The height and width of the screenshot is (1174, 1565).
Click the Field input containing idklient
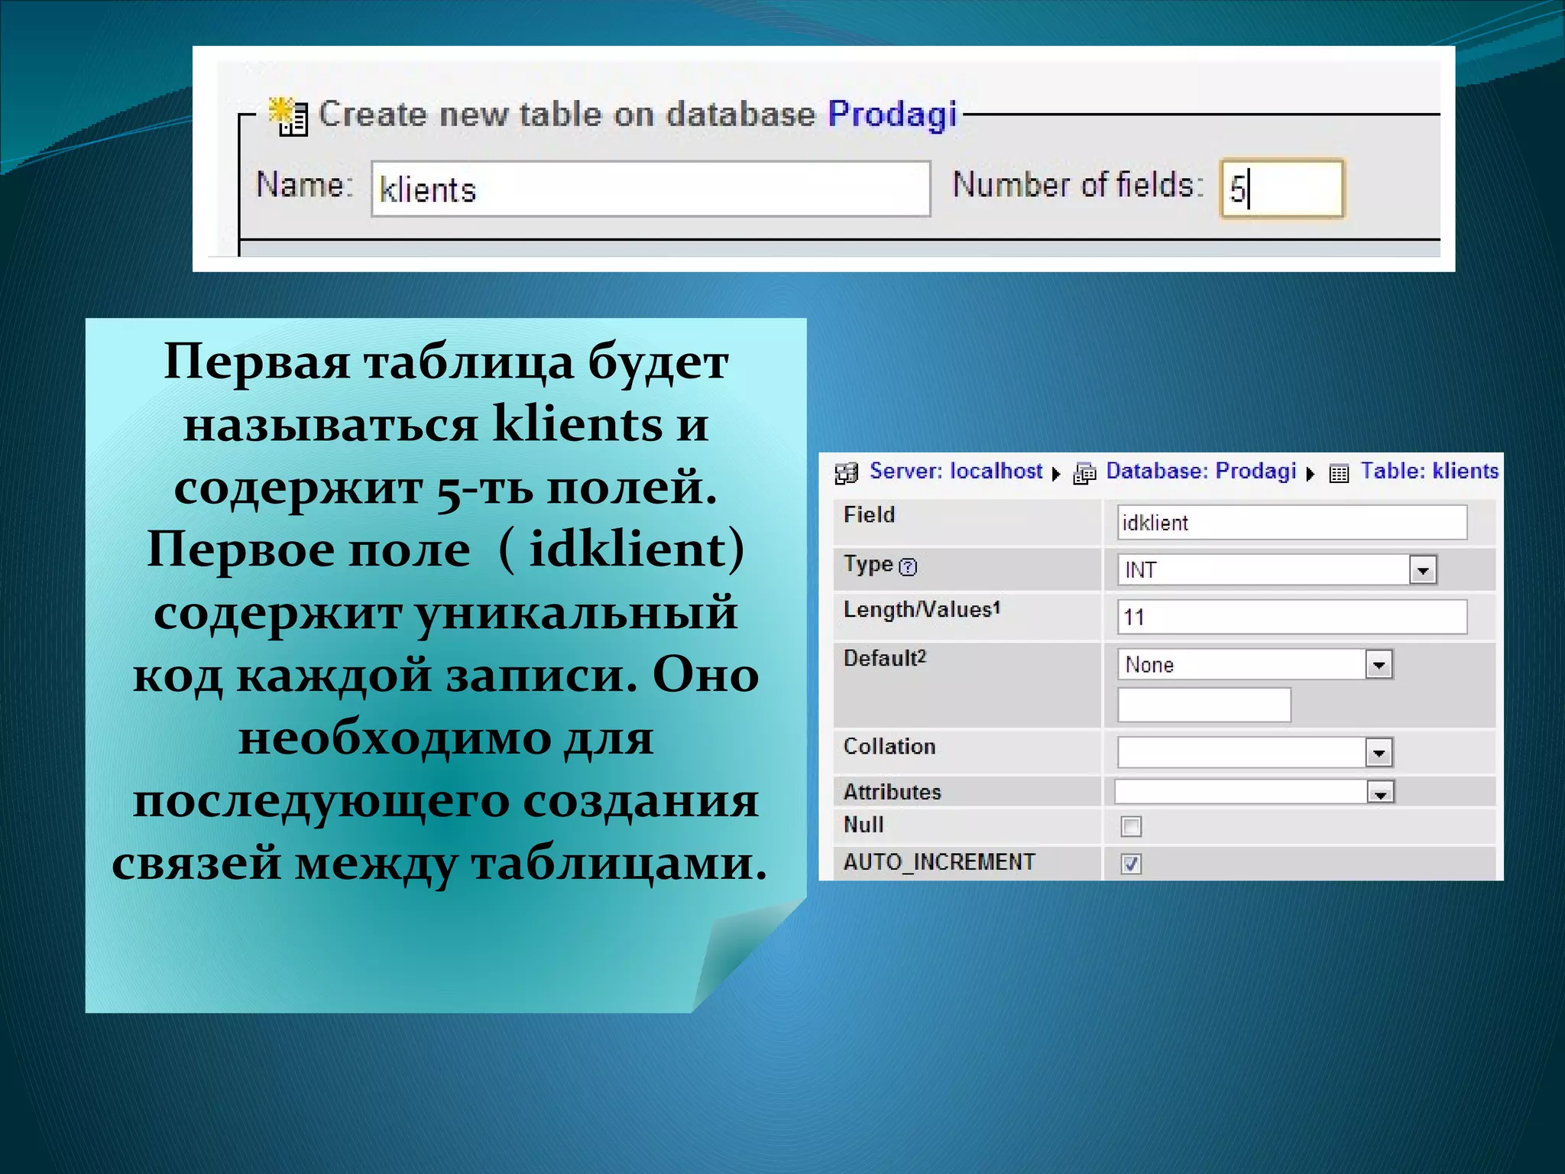pyautogui.click(x=1291, y=522)
